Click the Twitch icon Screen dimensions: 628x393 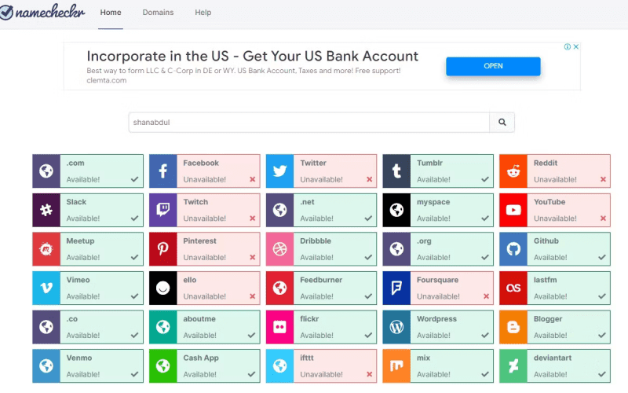[163, 210]
